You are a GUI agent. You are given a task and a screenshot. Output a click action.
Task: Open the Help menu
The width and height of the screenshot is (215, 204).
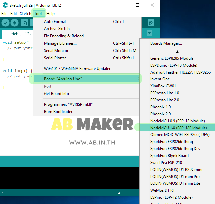click(50, 14)
